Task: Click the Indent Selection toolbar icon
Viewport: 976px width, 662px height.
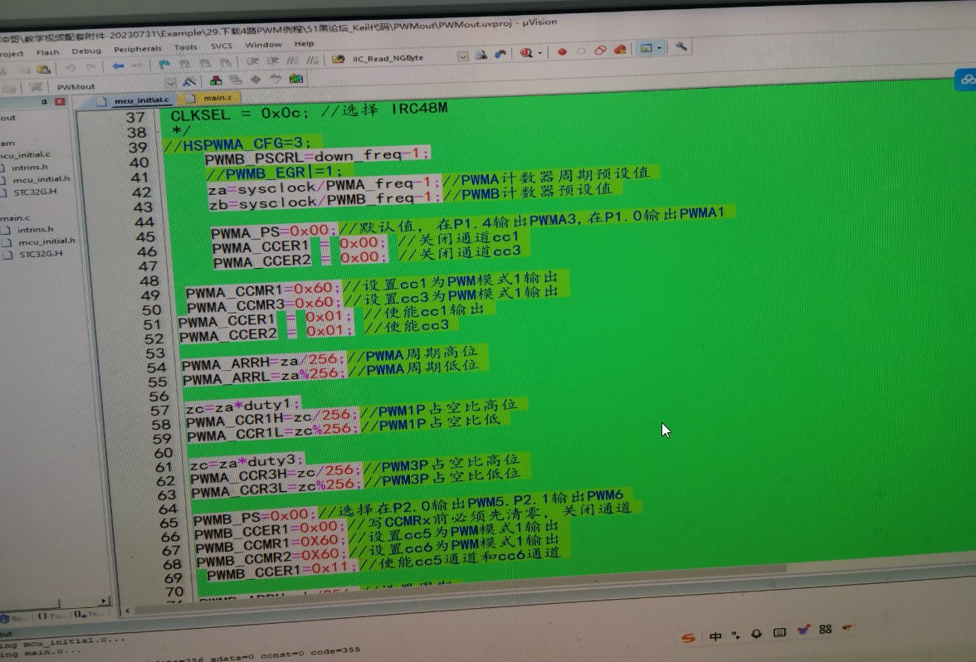Action: tap(254, 61)
